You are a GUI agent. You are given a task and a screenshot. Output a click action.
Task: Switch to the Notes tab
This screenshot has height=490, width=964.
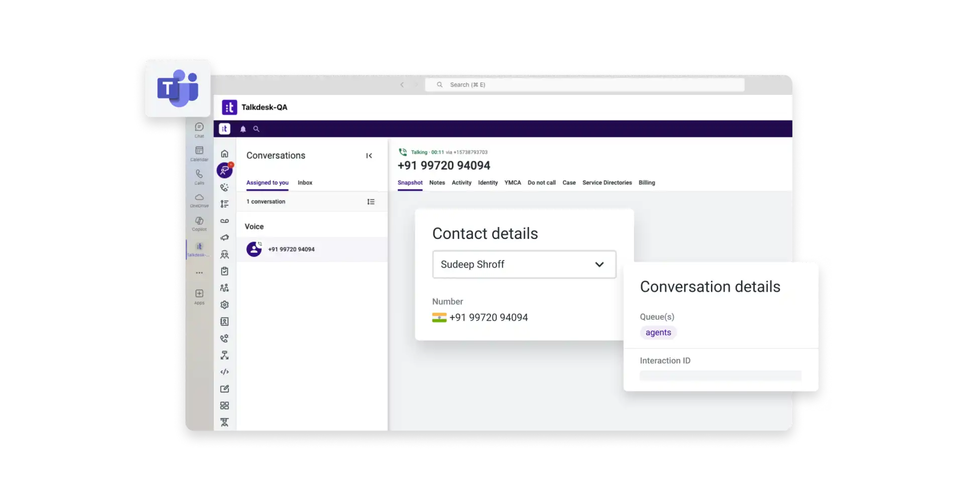pyautogui.click(x=437, y=183)
